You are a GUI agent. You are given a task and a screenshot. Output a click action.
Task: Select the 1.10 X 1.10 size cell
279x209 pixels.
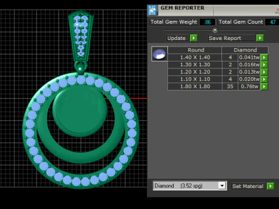195,79
